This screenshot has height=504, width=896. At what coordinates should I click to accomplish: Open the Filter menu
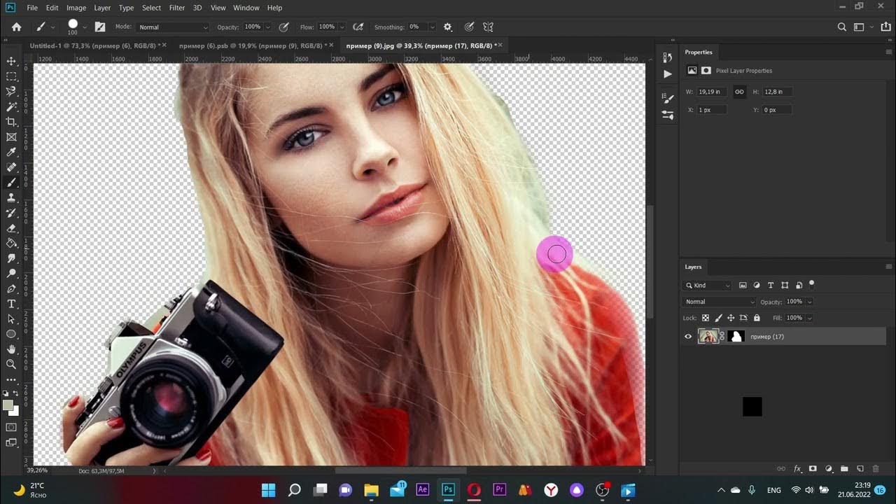[x=177, y=8]
